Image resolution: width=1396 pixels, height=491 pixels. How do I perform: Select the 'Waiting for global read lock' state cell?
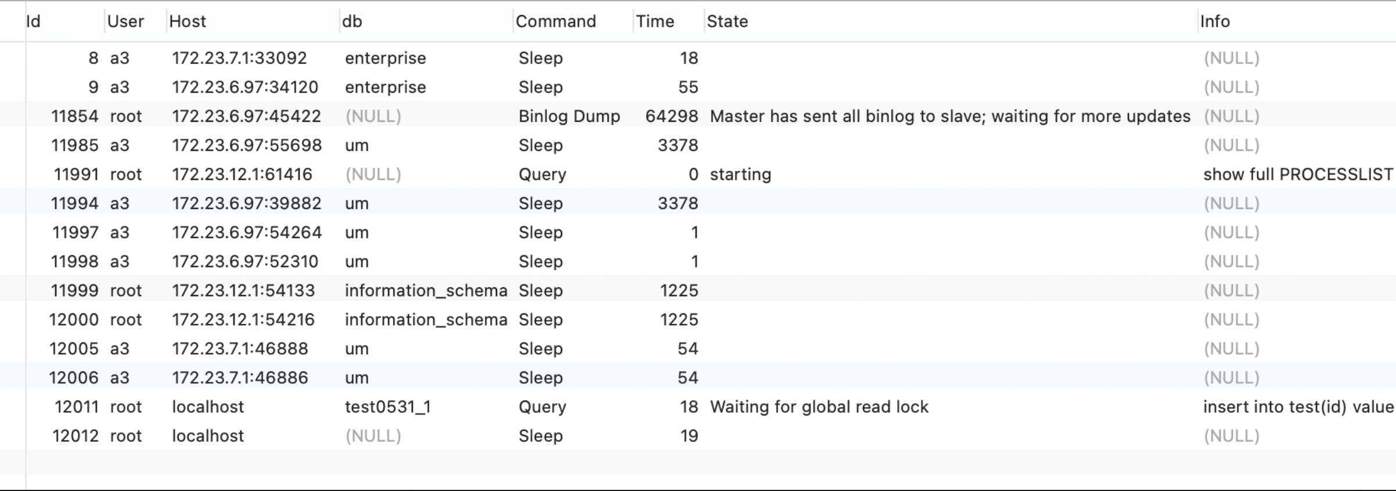(819, 407)
